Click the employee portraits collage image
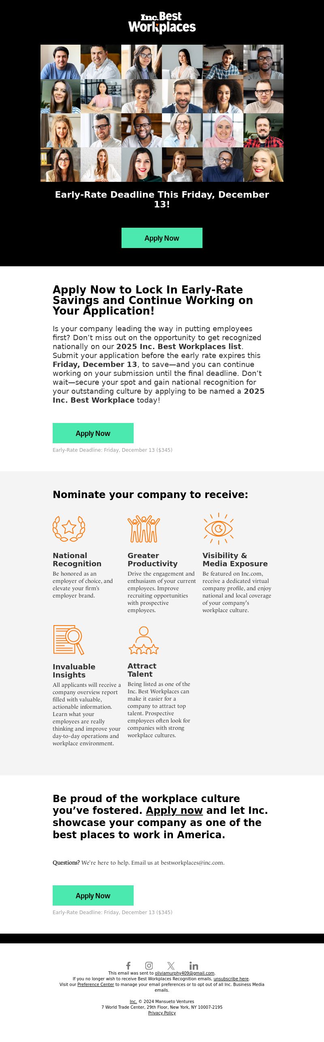The height and width of the screenshot is (1042, 324). tap(162, 113)
